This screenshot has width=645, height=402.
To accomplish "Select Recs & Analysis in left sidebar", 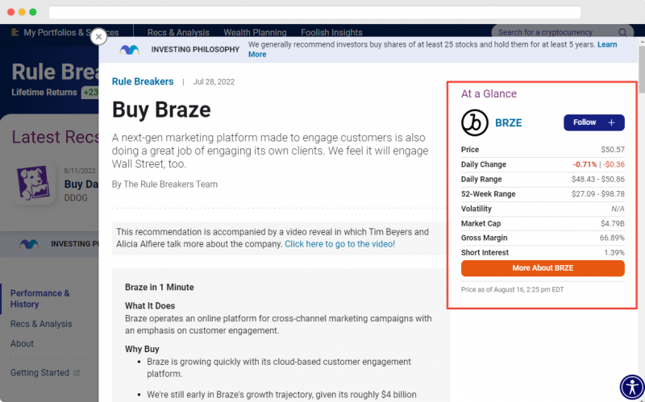I will click(41, 324).
